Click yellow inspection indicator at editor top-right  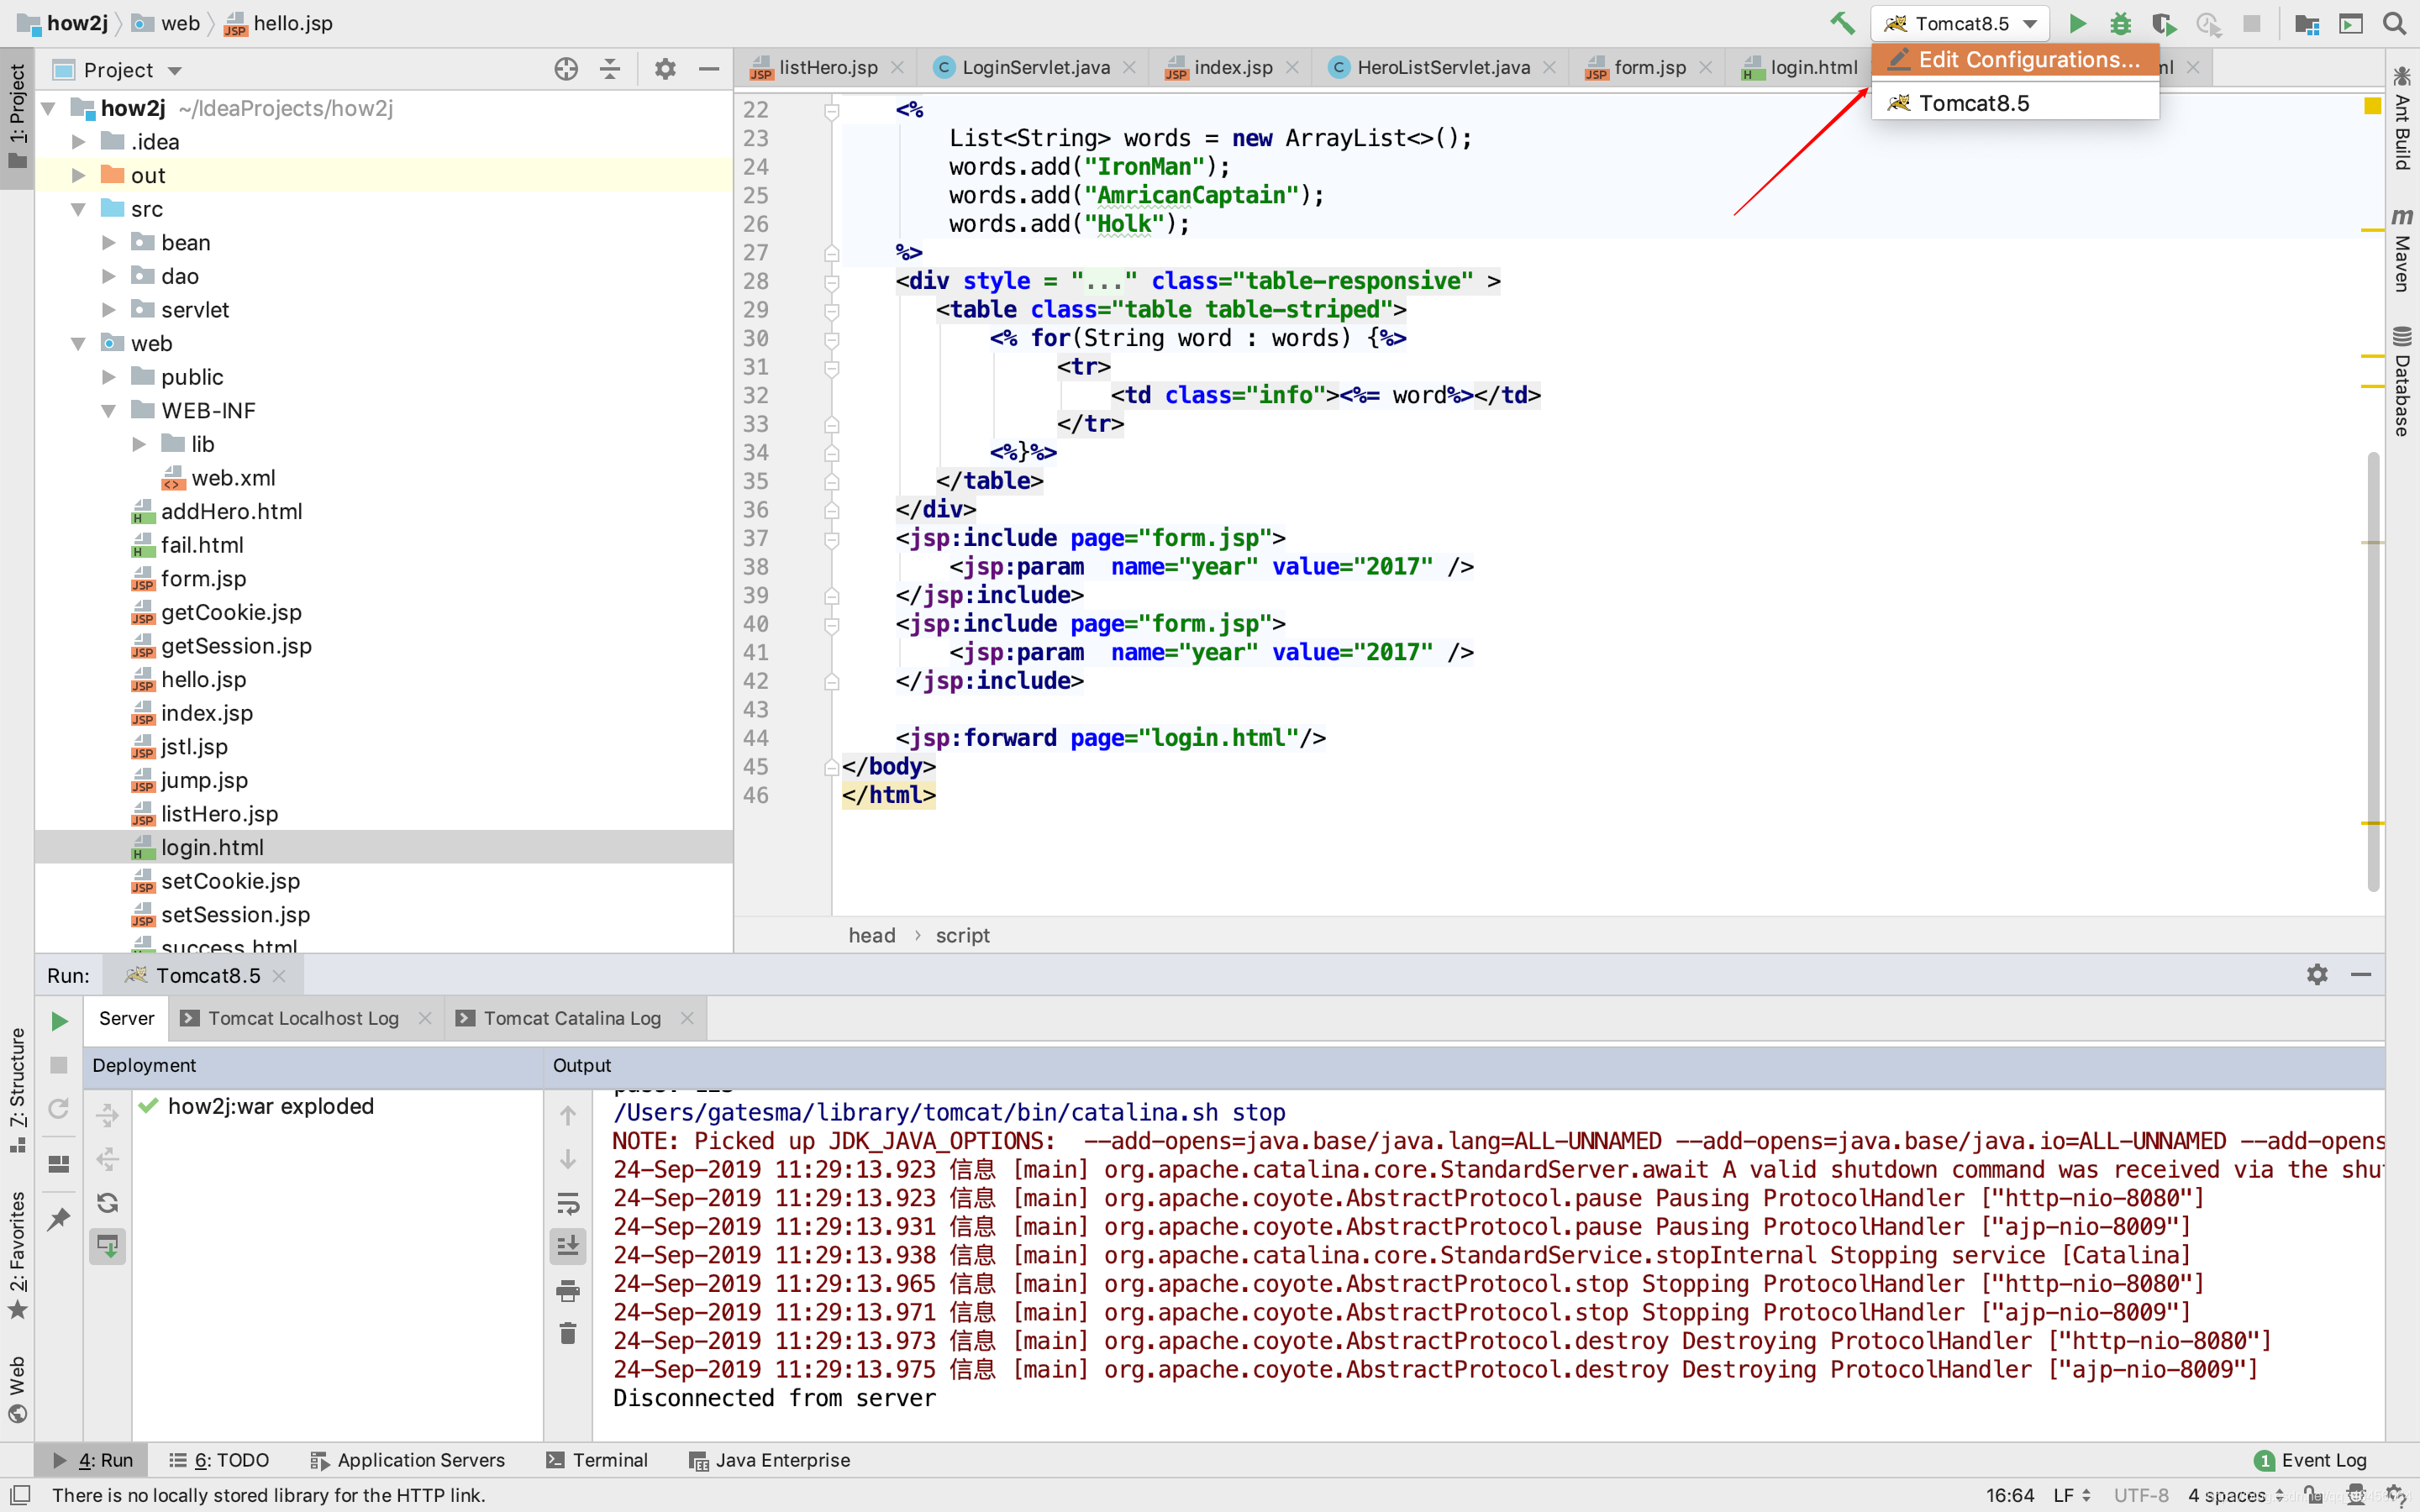coord(2372,106)
